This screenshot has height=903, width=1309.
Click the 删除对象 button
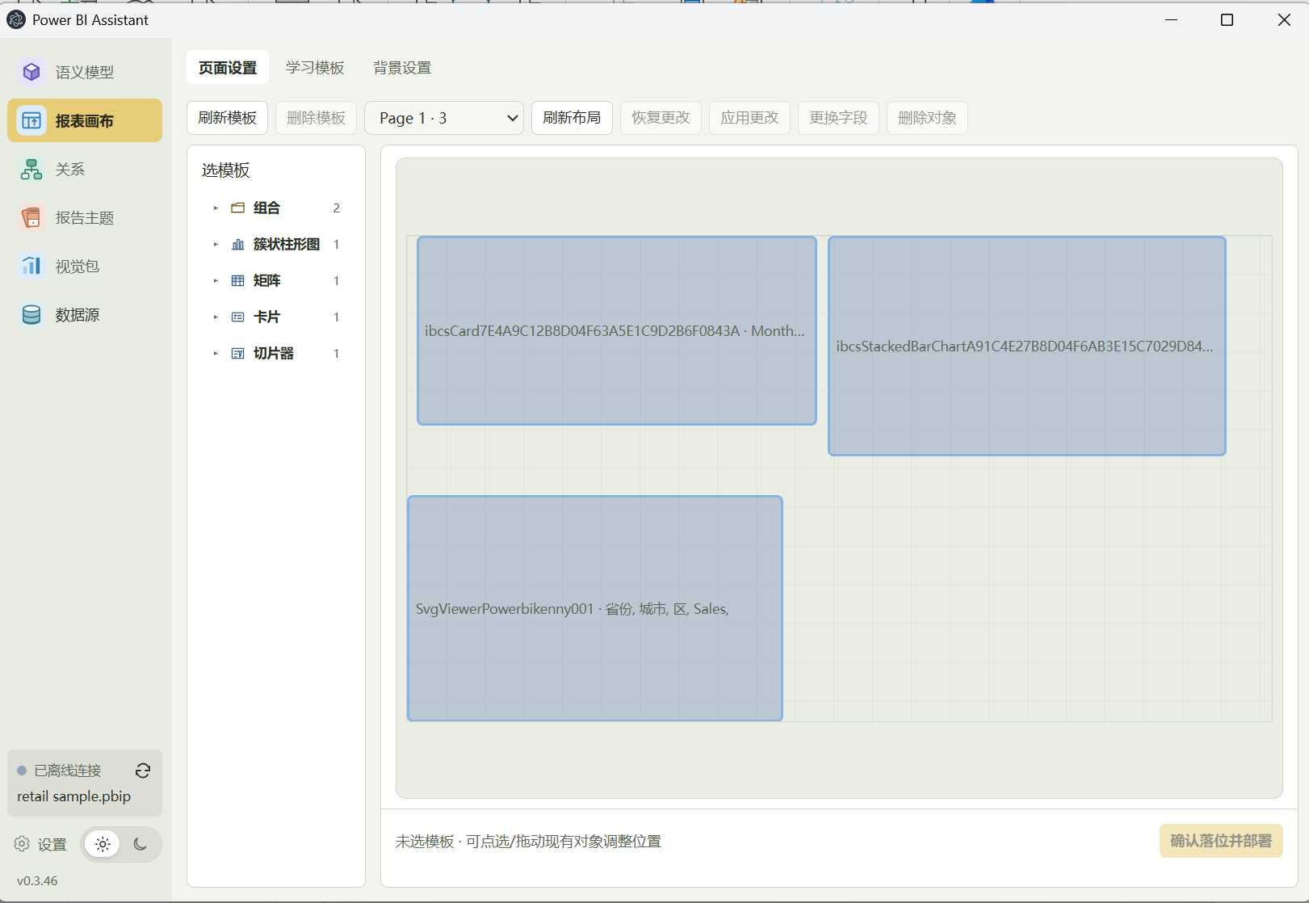click(927, 118)
